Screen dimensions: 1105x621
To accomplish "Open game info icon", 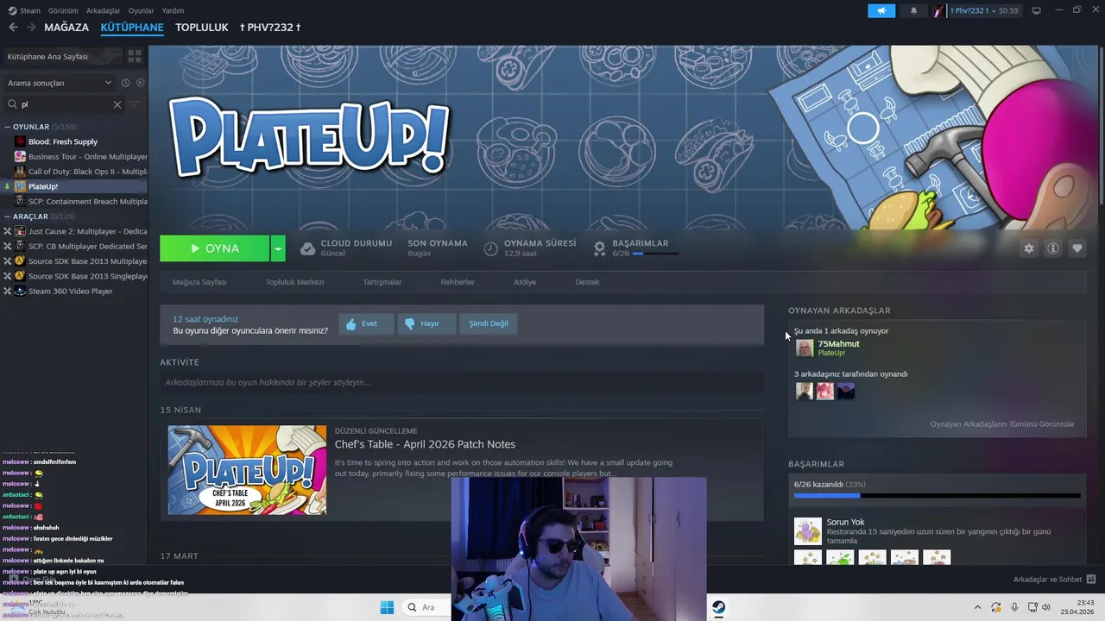I will coord(1053,248).
